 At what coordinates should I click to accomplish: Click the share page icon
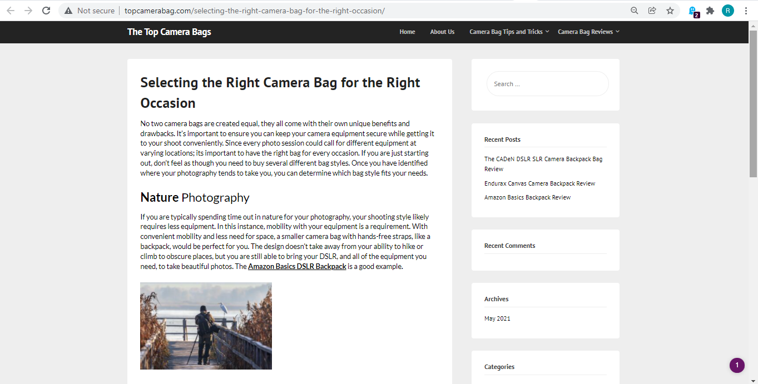click(x=652, y=11)
